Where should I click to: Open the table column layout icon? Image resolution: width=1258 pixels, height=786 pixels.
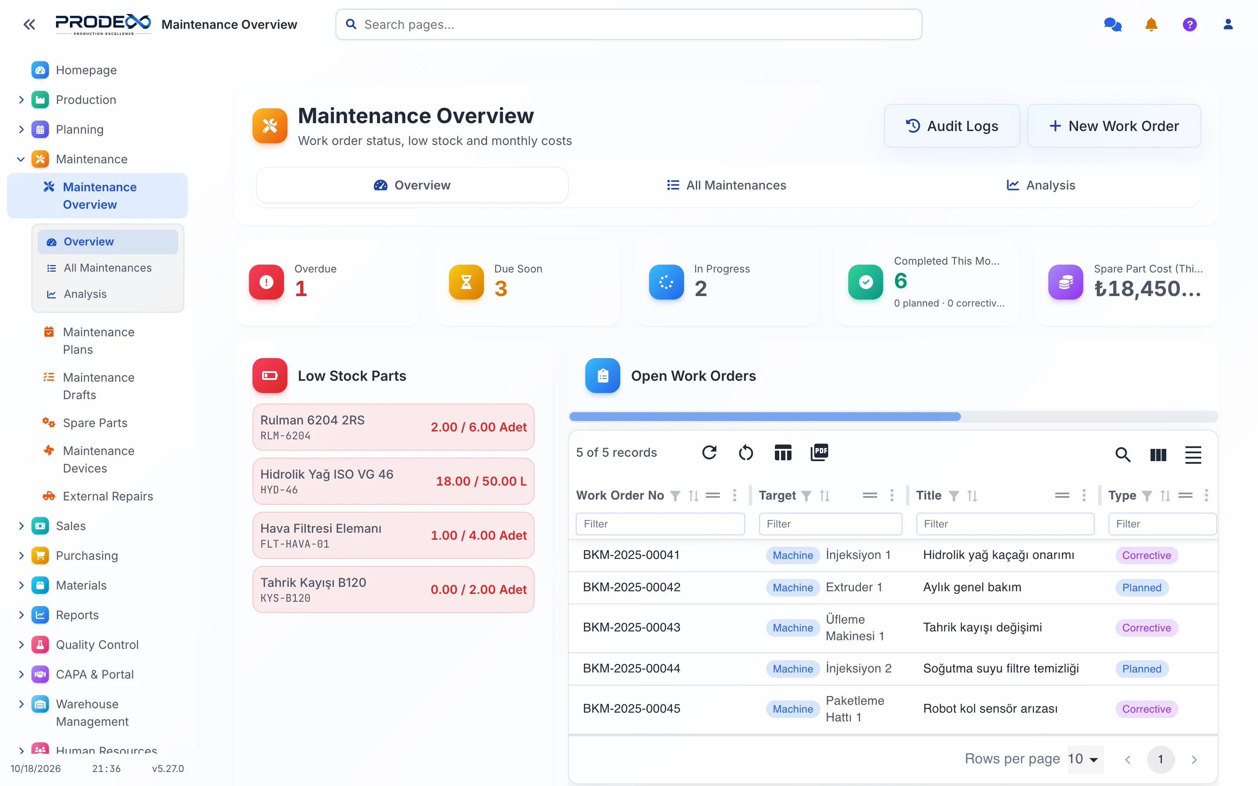783,452
